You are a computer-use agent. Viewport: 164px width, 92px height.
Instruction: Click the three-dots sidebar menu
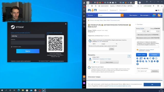[84, 86]
